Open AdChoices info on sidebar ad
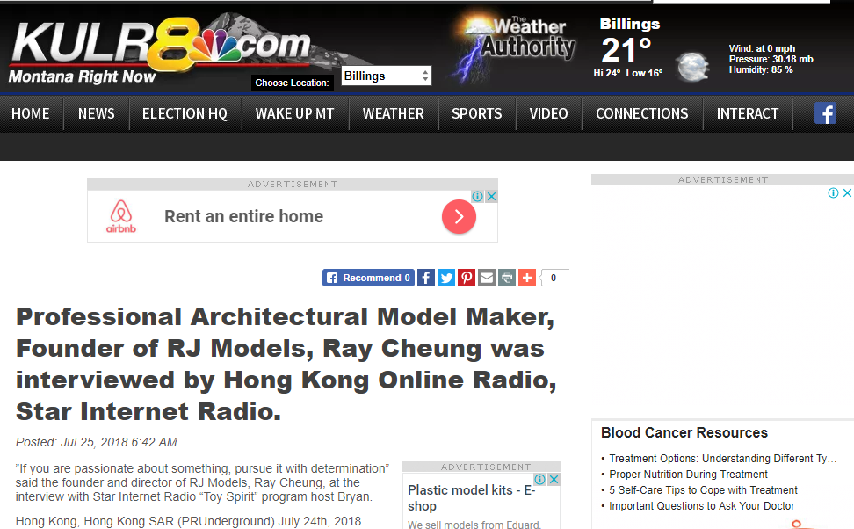This screenshot has height=529, width=854. click(833, 192)
